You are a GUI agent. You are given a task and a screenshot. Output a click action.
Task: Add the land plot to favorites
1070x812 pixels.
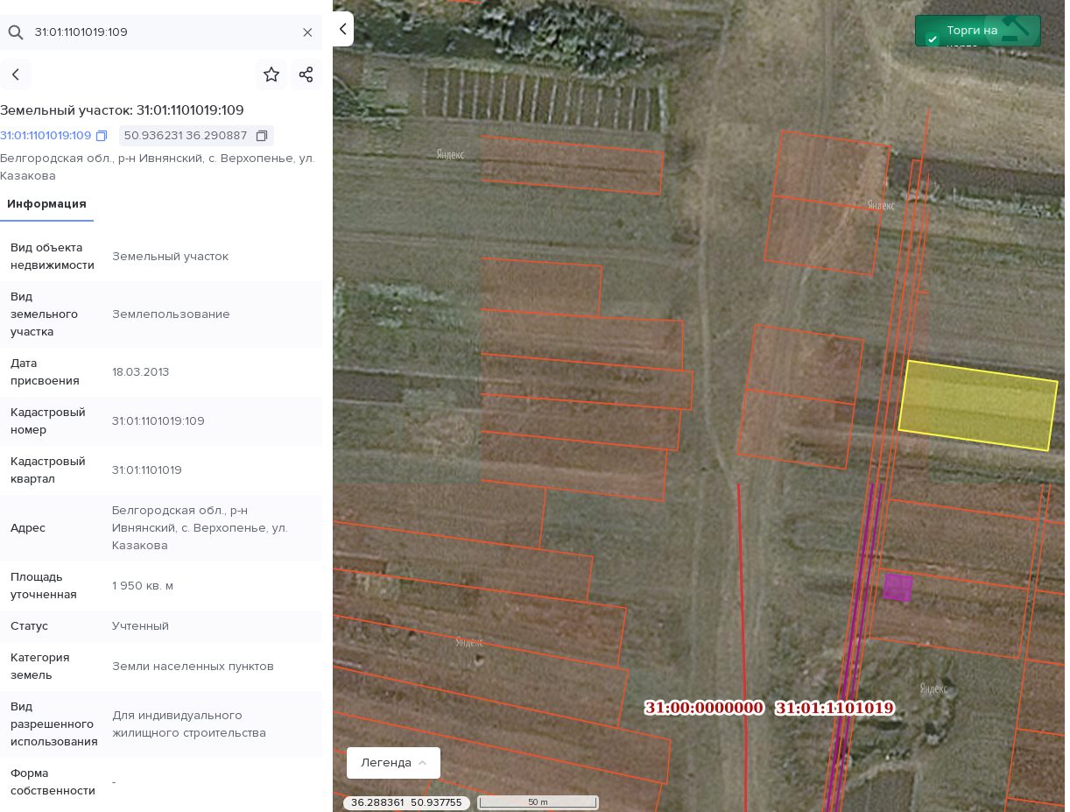[x=271, y=74]
